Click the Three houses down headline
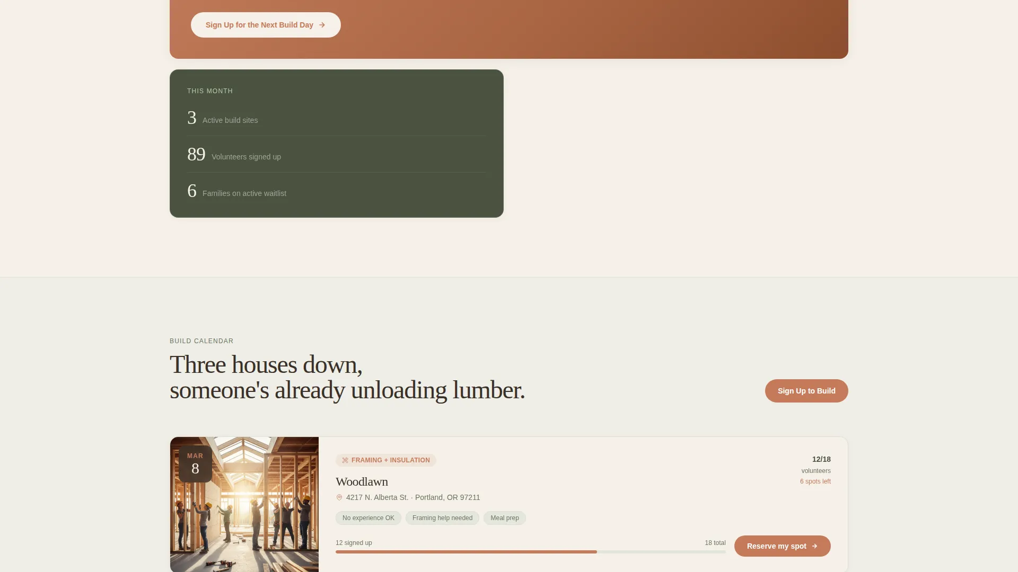 tap(347, 377)
